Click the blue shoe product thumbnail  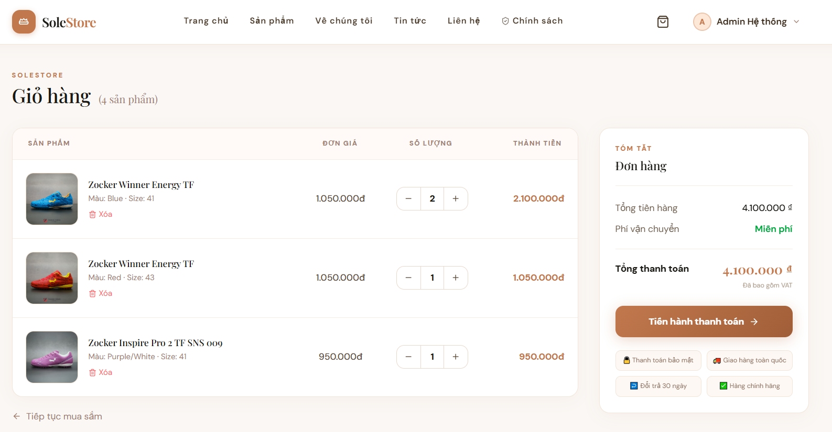coord(52,199)
